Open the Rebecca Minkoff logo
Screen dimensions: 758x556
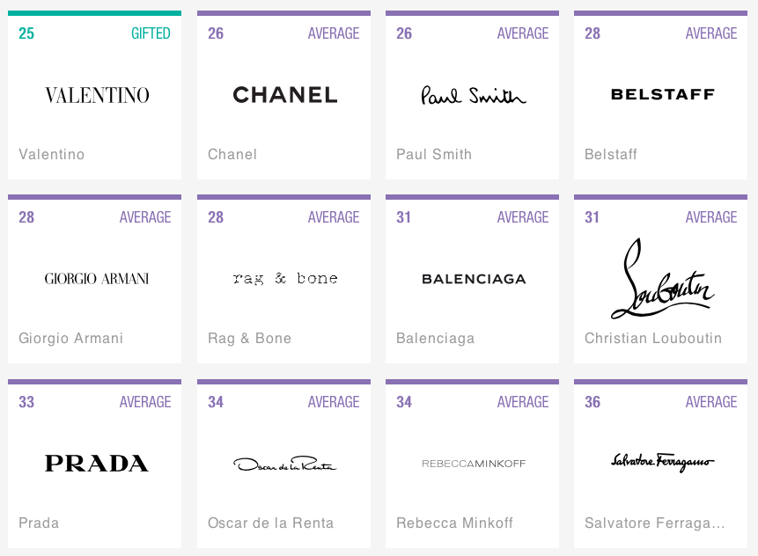point(474,464)
